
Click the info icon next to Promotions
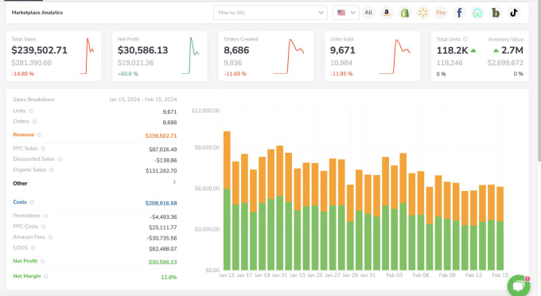pos(45,216)
